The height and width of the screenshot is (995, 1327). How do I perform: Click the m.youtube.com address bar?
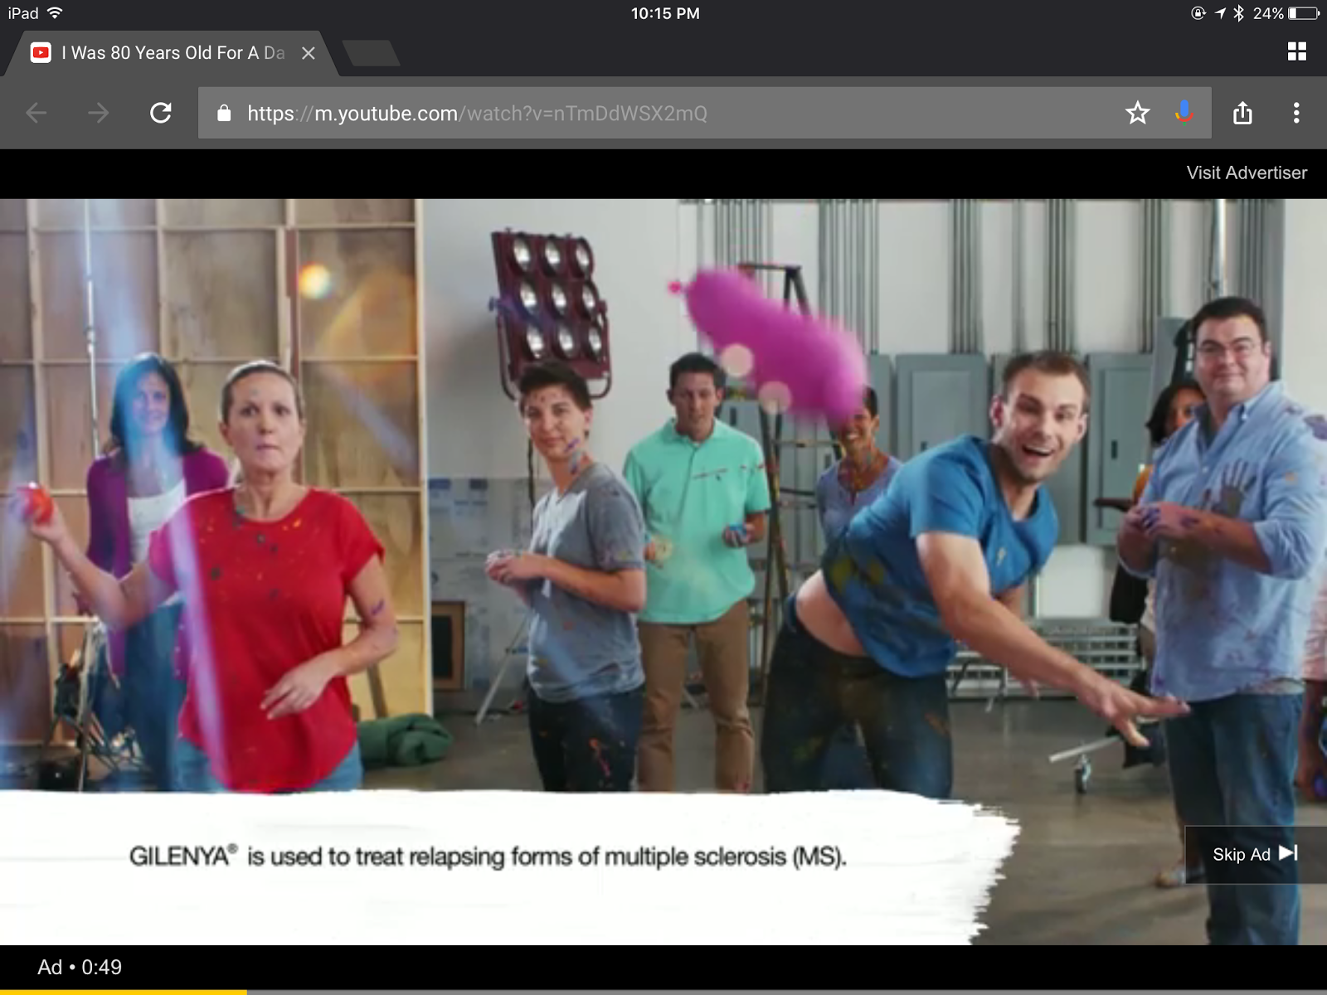[x=704, y=113]
